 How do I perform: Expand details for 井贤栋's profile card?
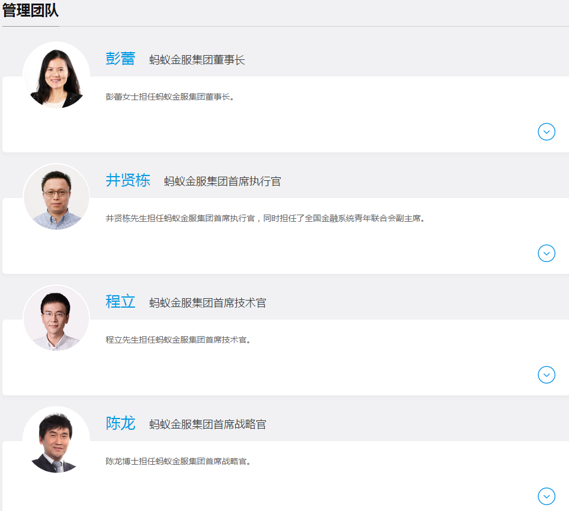point(546,253)
